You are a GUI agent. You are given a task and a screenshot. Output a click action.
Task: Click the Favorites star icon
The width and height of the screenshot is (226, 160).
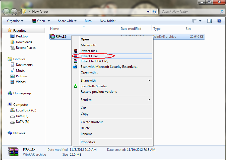point(10,30)
